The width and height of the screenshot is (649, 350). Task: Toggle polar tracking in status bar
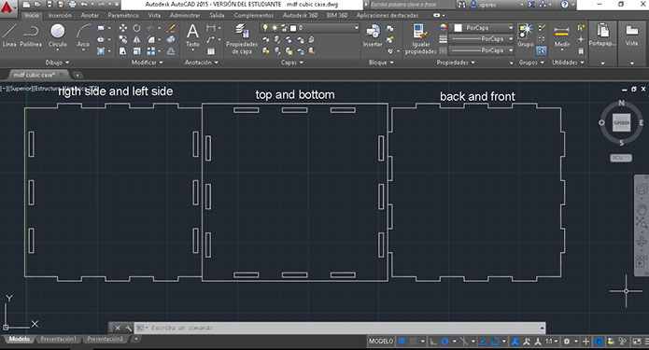coord(444,342)
